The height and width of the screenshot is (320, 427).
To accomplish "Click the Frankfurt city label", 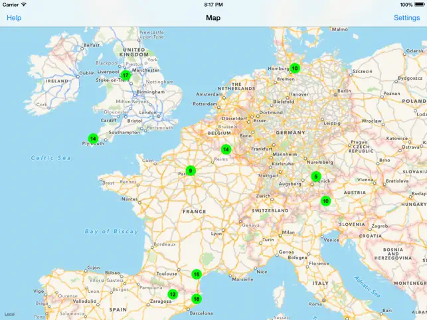I will click(x=262, y=149).
